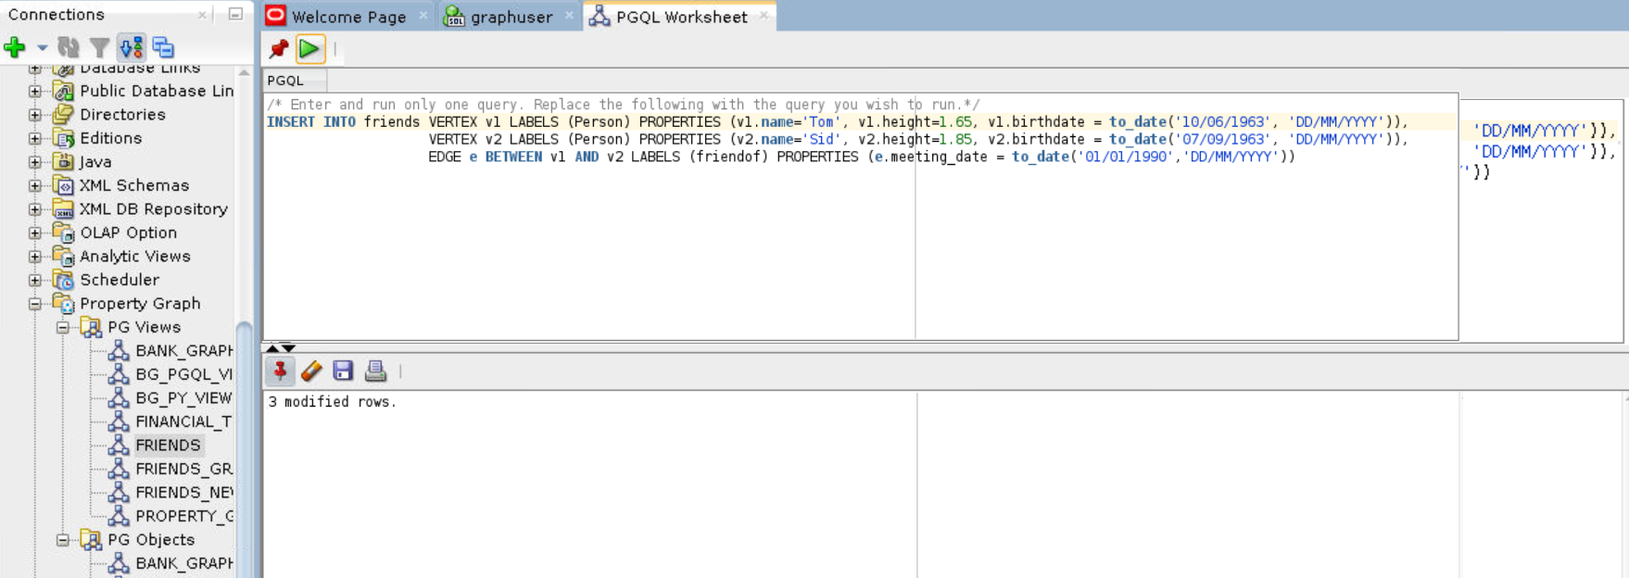Select the FRIENDS graph view

pyautogui.click(x=168, y=446)
